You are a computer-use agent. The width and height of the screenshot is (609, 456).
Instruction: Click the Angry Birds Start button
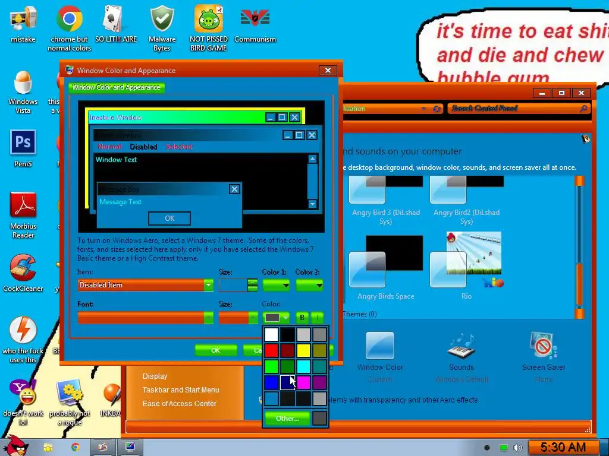[x=16, y=446]
